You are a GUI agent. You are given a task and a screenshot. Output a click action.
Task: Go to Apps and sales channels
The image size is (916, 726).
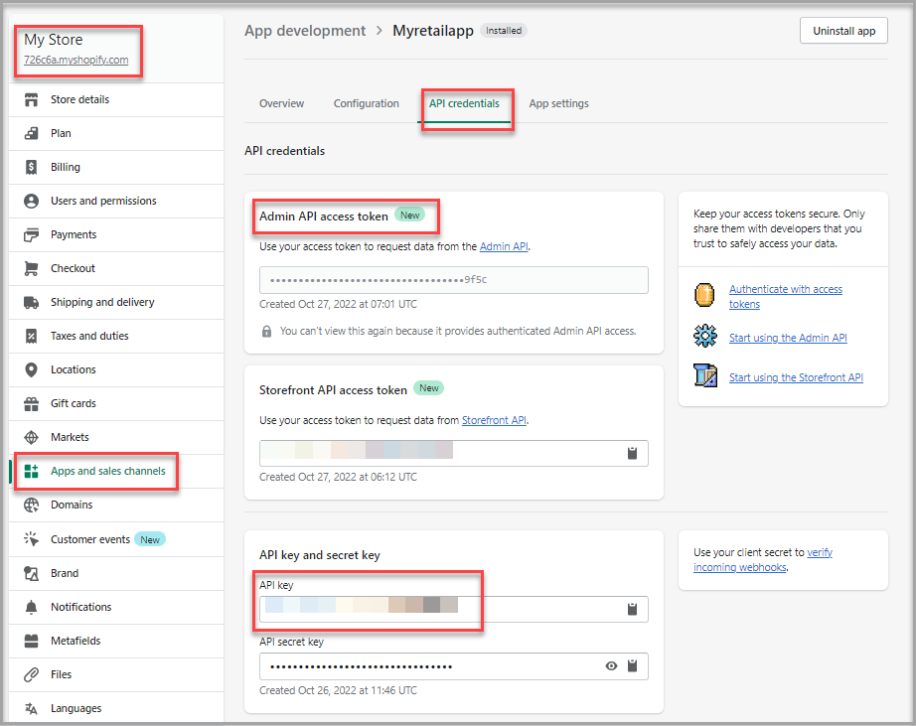[x=107, y=471]
